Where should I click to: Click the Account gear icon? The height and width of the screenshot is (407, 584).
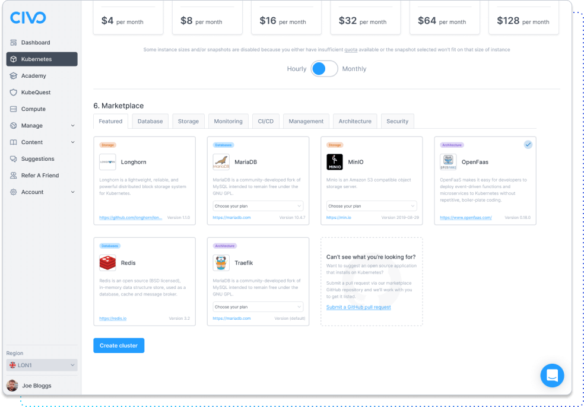(x=14, y=192)
